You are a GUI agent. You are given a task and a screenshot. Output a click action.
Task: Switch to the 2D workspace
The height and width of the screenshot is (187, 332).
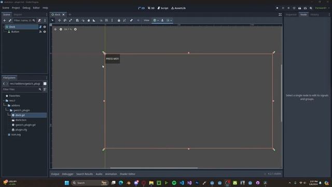[142, 8]
